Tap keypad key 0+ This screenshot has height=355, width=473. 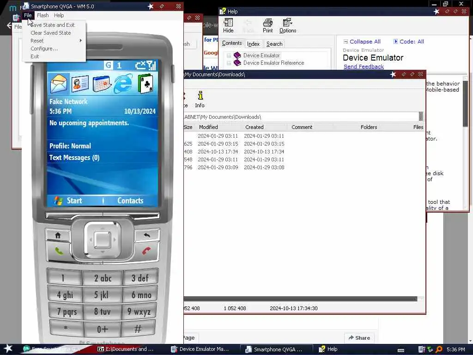point(102,329)
